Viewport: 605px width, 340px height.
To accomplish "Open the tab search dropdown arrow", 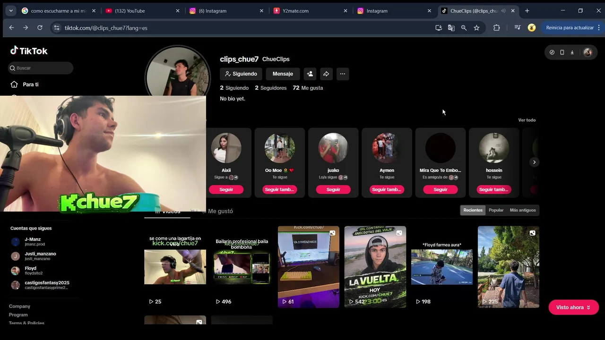I will pyautogui.click(x=10, y=11).
